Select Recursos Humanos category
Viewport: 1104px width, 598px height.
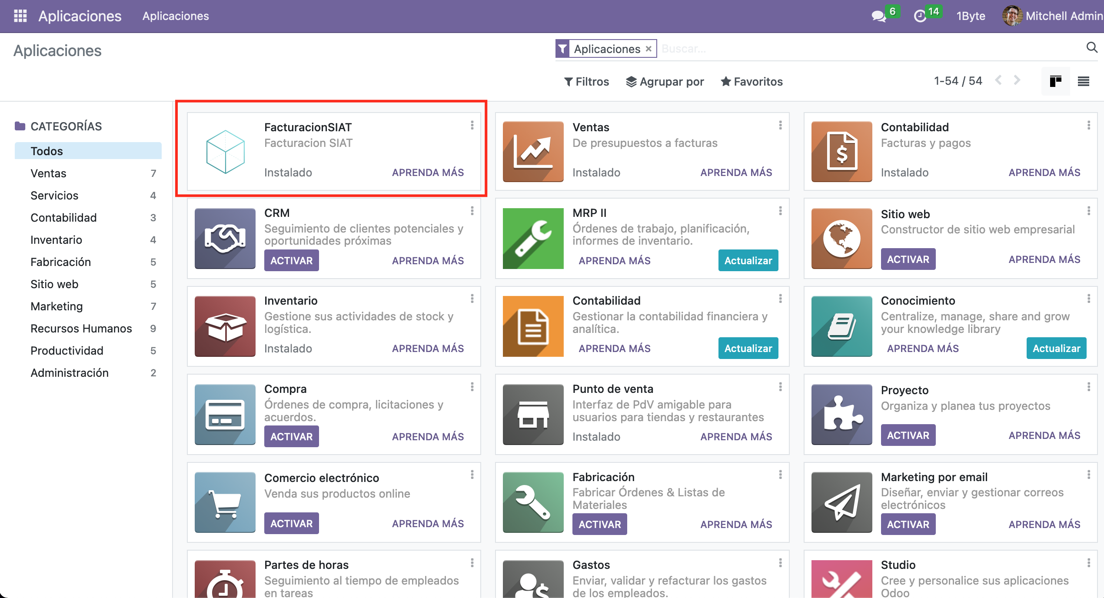click(81, 329)
